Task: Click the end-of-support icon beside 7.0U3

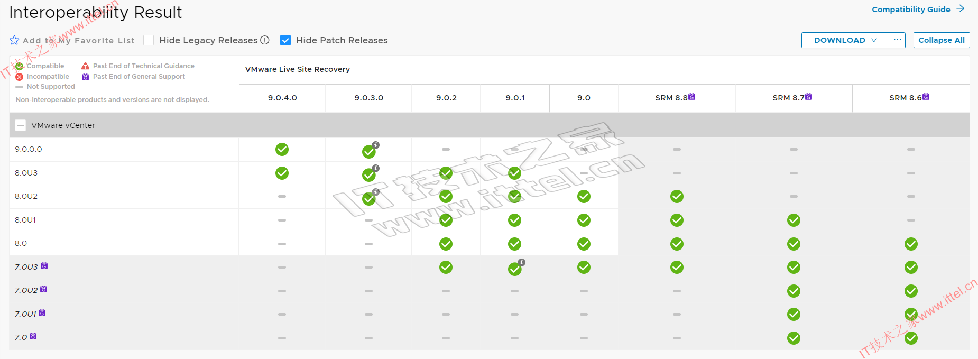Action: [44, 266]
